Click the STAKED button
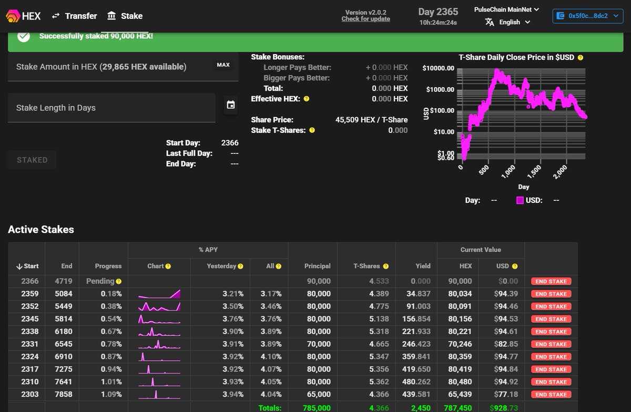 coord(32,160)
